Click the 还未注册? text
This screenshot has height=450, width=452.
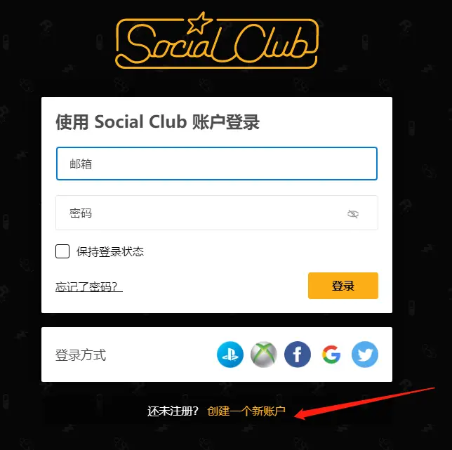coord(173,411)
